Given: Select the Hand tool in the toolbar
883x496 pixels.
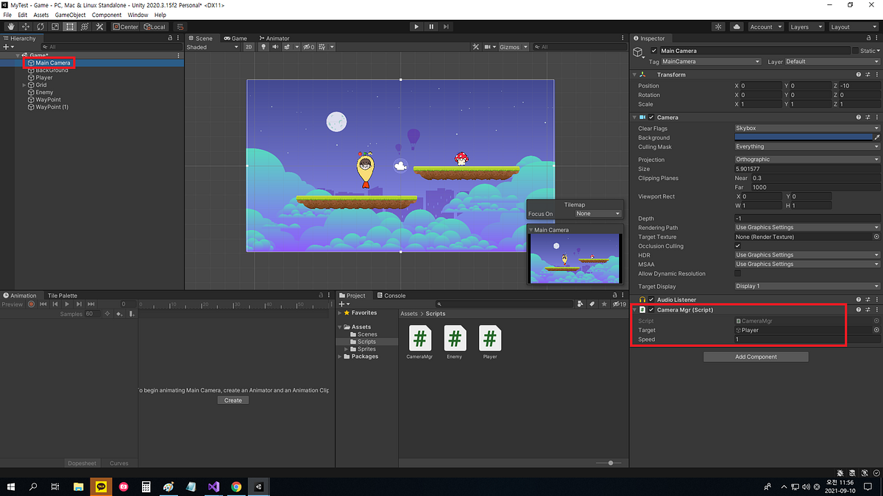Looking at the screenshot, I should point(10,26).
